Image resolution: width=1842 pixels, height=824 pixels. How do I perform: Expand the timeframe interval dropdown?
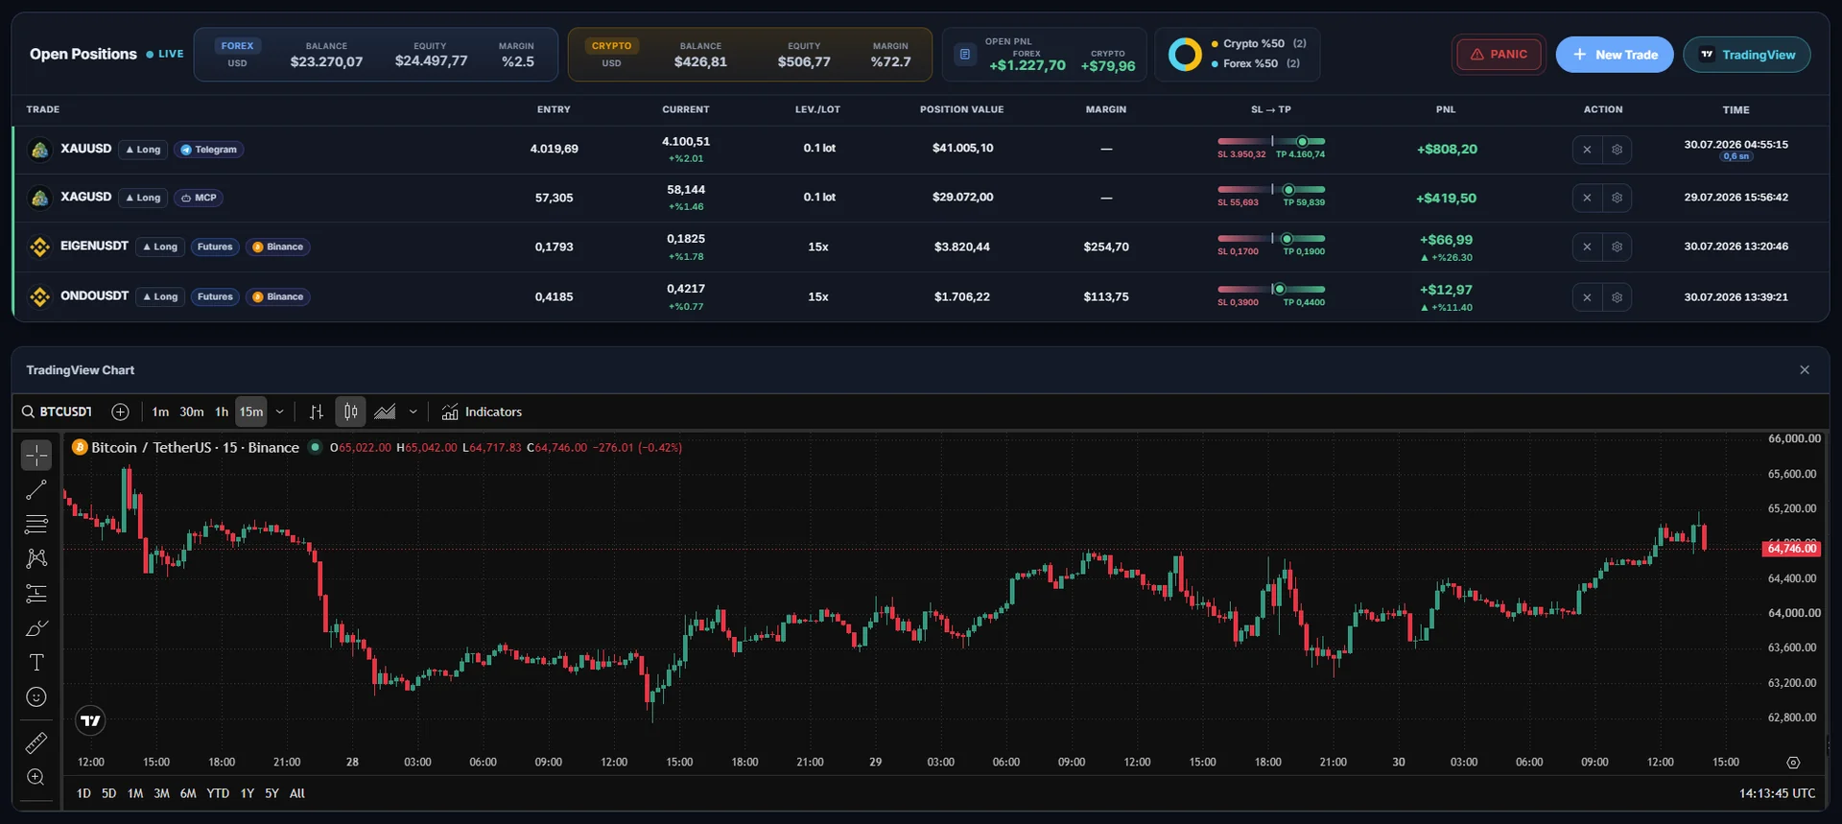click(280, 412)
